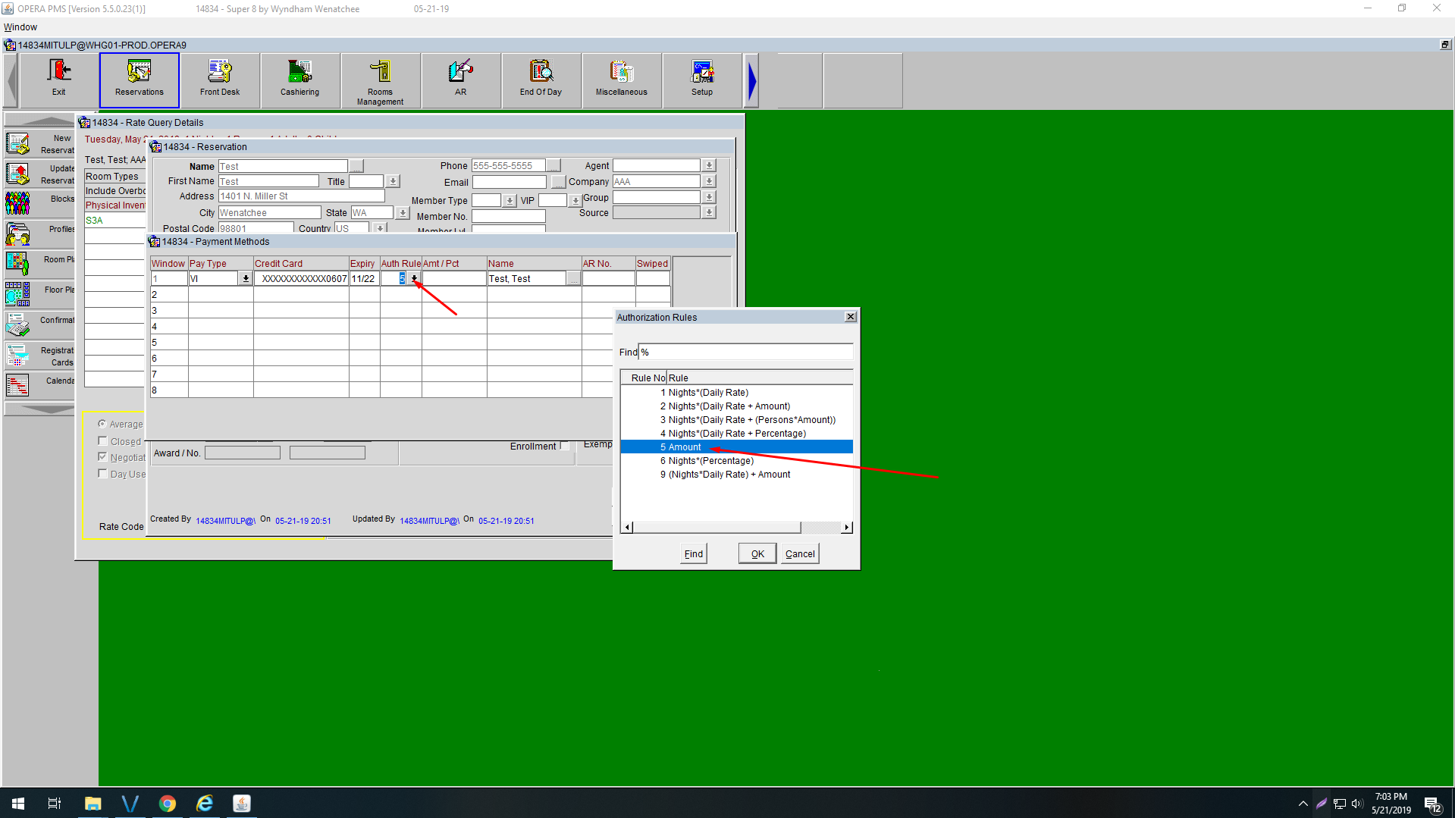The width and height of the screenshot is (1455, 818).
Task: Select rule 6 Nights*(Percentage)
Action: click(x=710, y=461)
